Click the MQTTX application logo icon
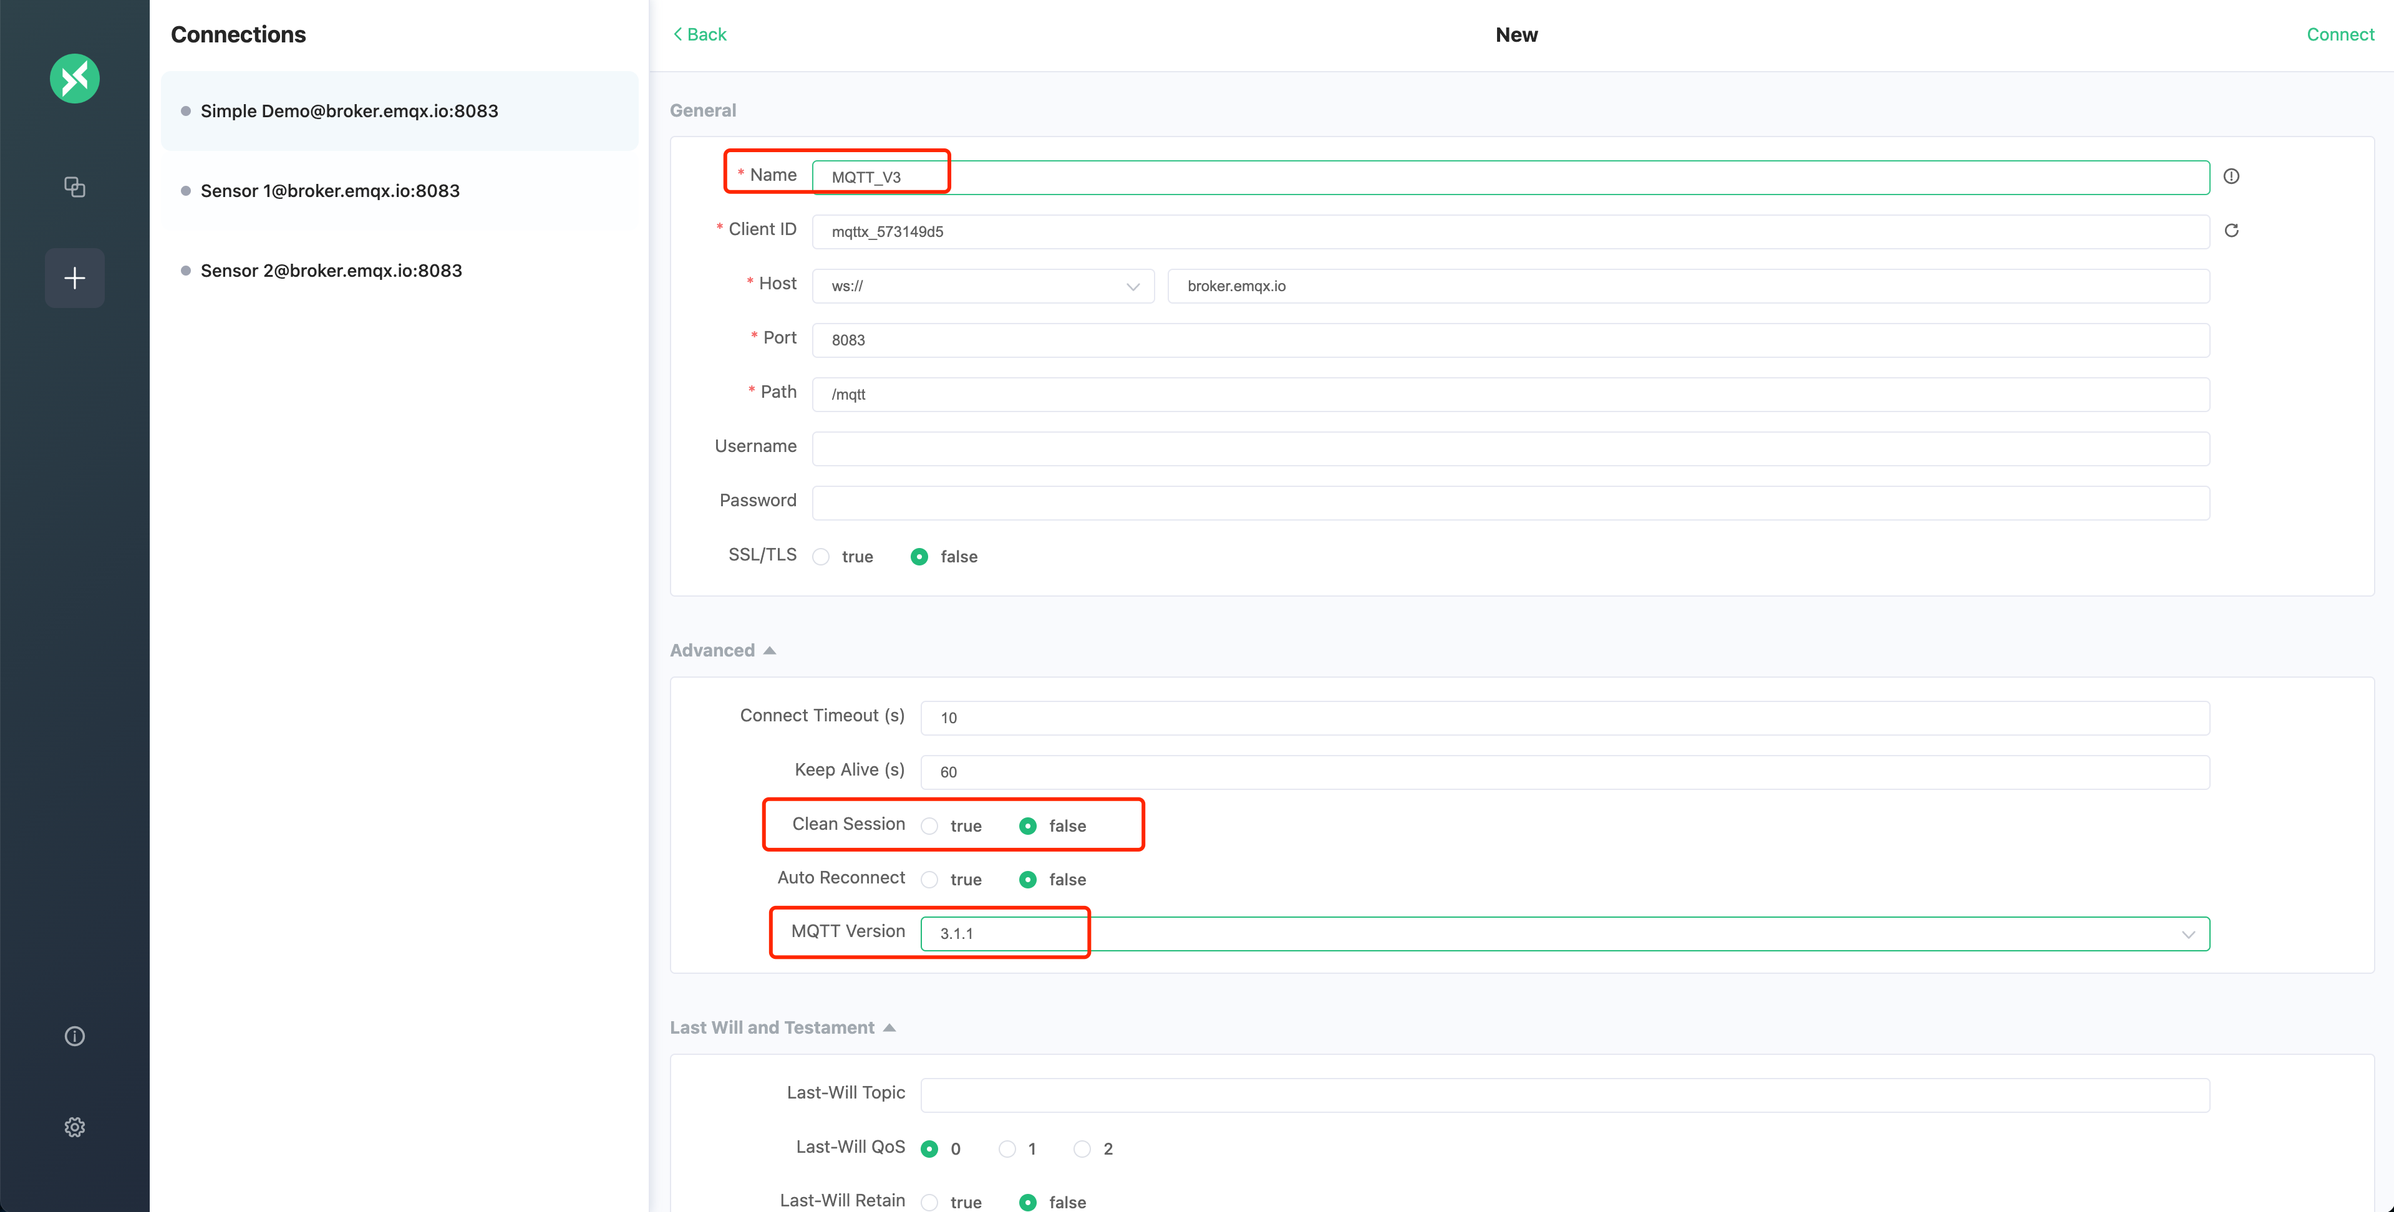The image size is (2394, 1212). 74,77
